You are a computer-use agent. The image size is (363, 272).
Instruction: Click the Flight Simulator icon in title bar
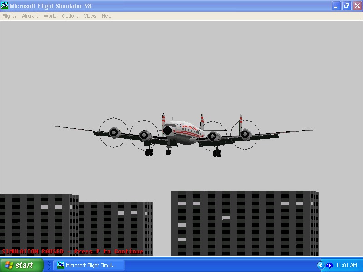pyautogui.click(x=5, y=5)
